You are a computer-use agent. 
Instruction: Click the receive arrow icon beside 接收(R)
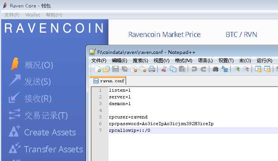tap(14, 97)
